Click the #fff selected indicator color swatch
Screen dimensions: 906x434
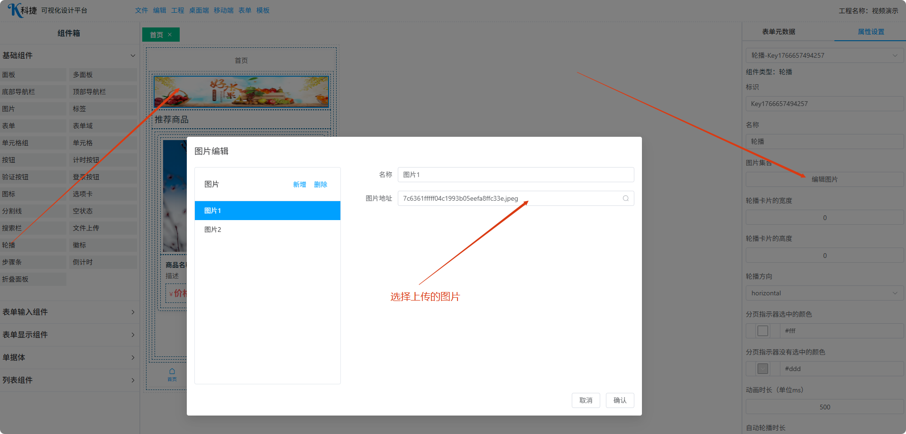click(763, 331)
